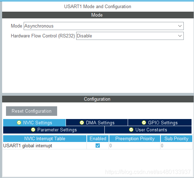
Task: Switch to the User Constants tab
Action: [148, 130]
